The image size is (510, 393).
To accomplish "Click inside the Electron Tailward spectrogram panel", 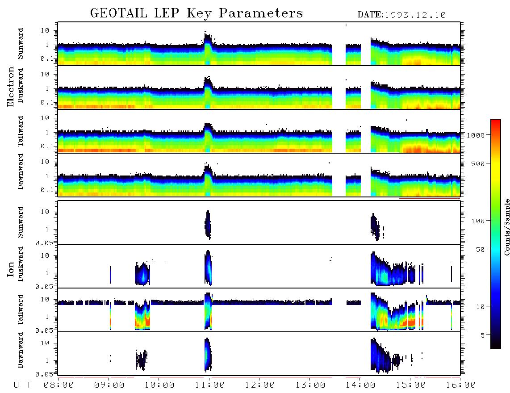I will coord(259,131).
